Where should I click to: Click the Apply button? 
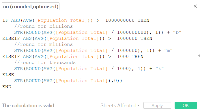[x=157, y=106]
